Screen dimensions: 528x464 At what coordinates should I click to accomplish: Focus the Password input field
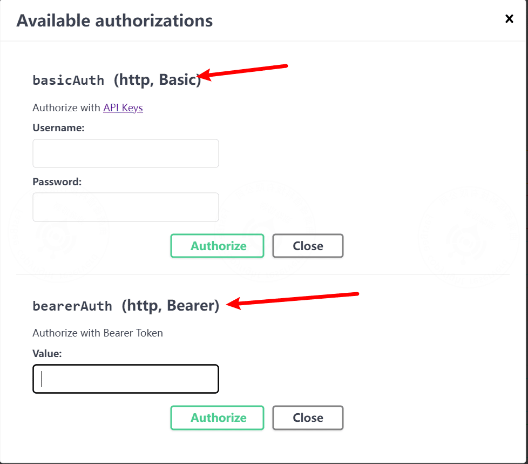[126, 207]
